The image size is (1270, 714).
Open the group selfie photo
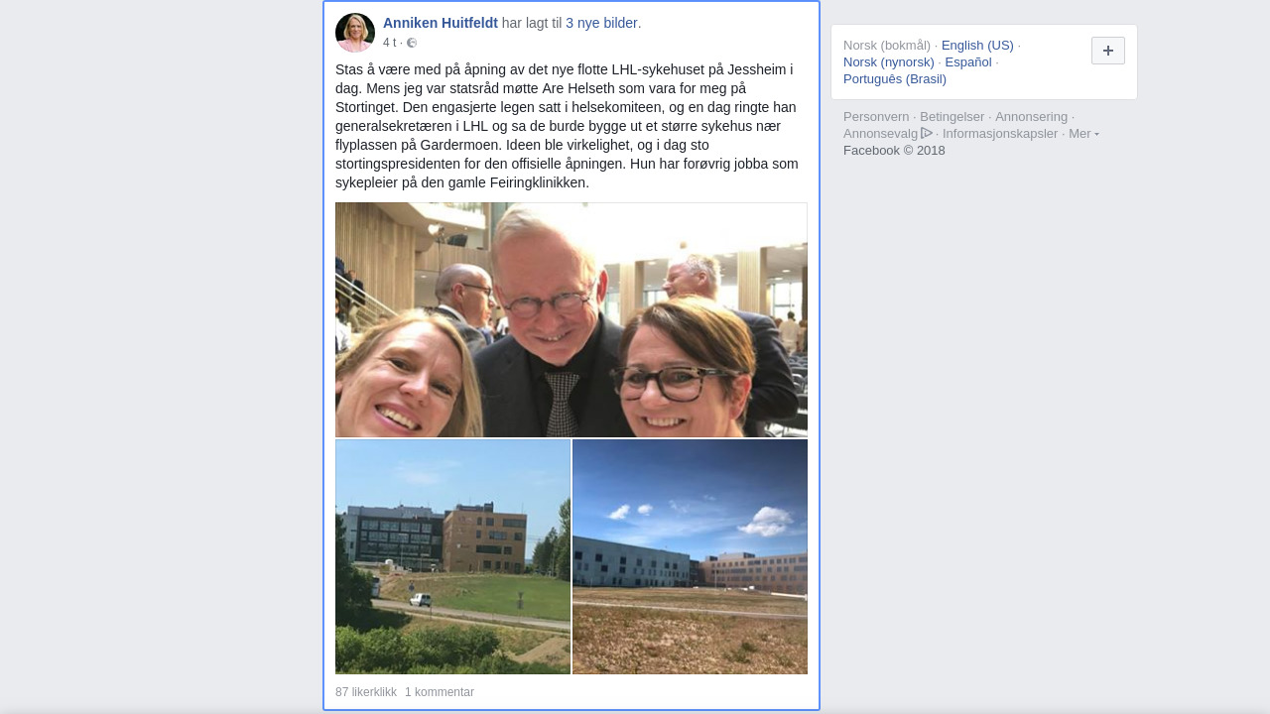point(571,320)
